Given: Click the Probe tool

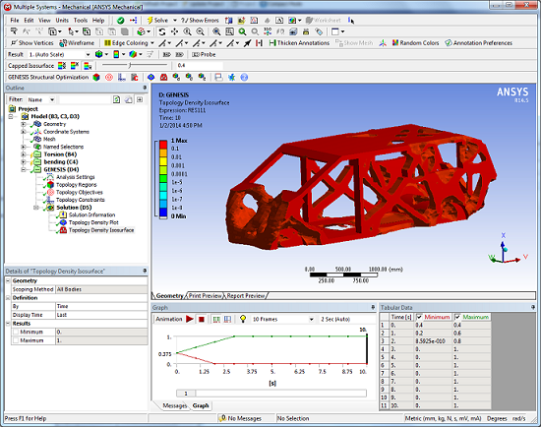Looking at the screenshot, I should coord(204,54).
